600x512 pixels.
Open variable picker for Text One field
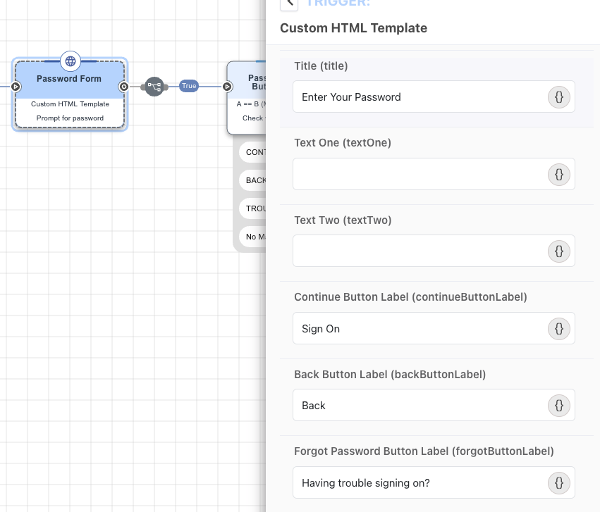559,175
